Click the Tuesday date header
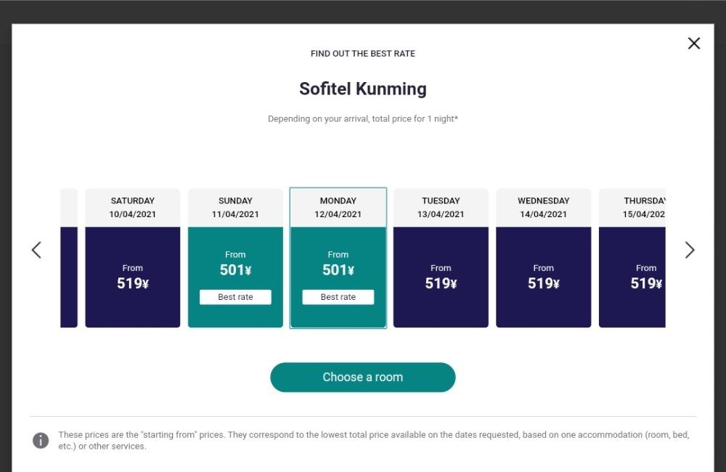 441,208
